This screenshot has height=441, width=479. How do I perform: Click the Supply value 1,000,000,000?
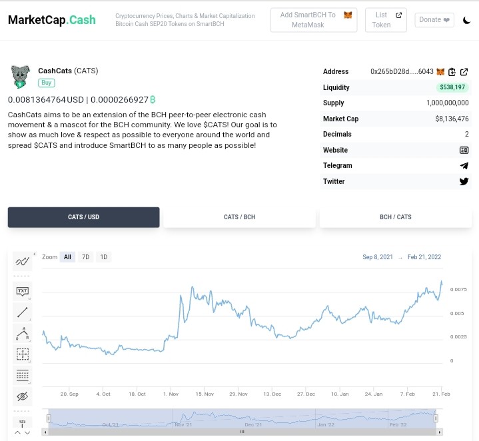pyautogui.click(x=448, y=103)
